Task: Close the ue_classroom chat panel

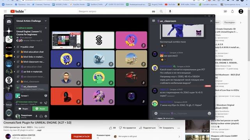Action: tap(211, 21)
